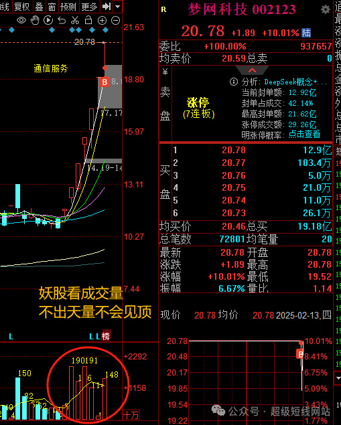Open the 更多 more menu

tap(89, 6)
